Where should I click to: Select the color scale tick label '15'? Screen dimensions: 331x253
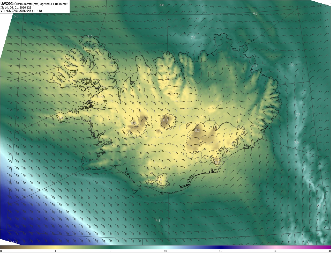click(221, 251)
